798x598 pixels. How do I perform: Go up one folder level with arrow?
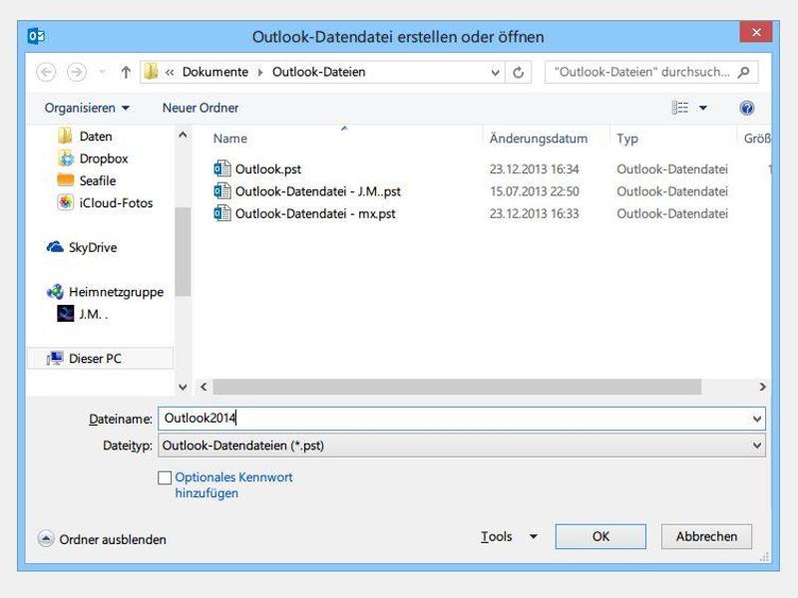point(126,72)
